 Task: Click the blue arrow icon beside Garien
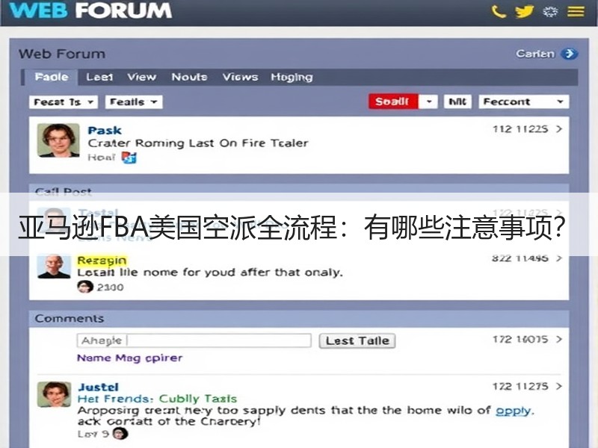(570, 54)
